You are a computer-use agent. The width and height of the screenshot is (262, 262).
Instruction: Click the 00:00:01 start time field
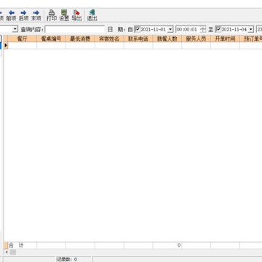point(188,30)
